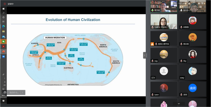
Task: Open Adobe Acrobat from the taskbar
Action: click(x=3, y=46)
